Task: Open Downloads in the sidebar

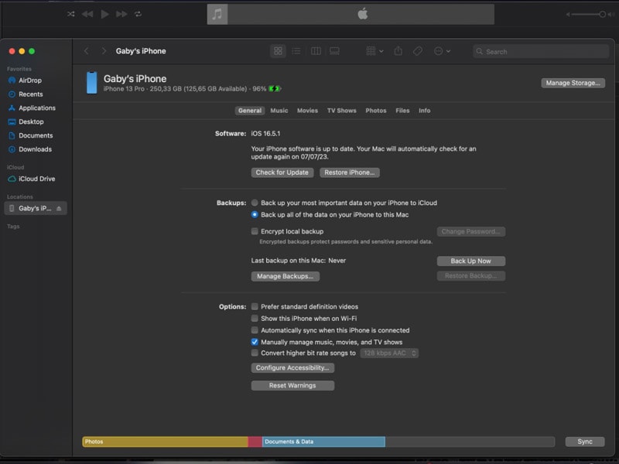Action: click(35, 149)
